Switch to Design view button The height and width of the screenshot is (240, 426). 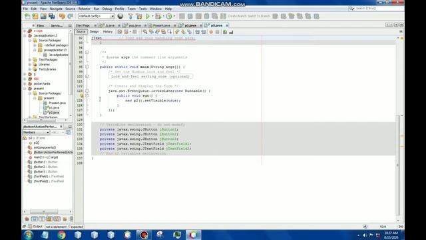(94, 32)
